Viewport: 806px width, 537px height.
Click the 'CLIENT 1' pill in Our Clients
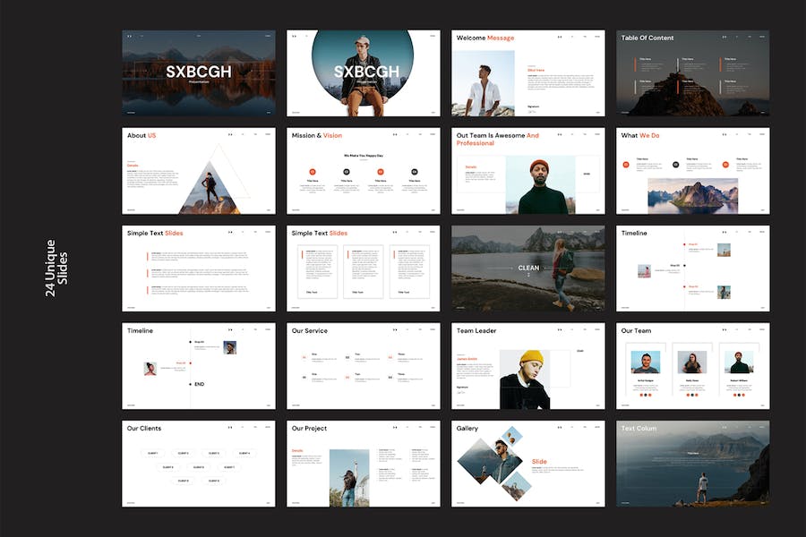point(152,453)
